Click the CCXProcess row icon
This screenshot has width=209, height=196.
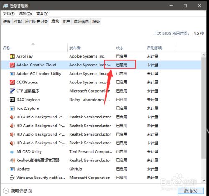coord(12,82)
